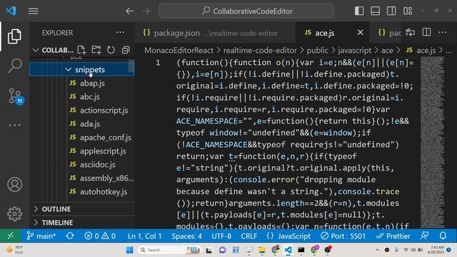The image size is (457, 257).
Task: Collapse the snippets folder
Action: coord(82,70)
